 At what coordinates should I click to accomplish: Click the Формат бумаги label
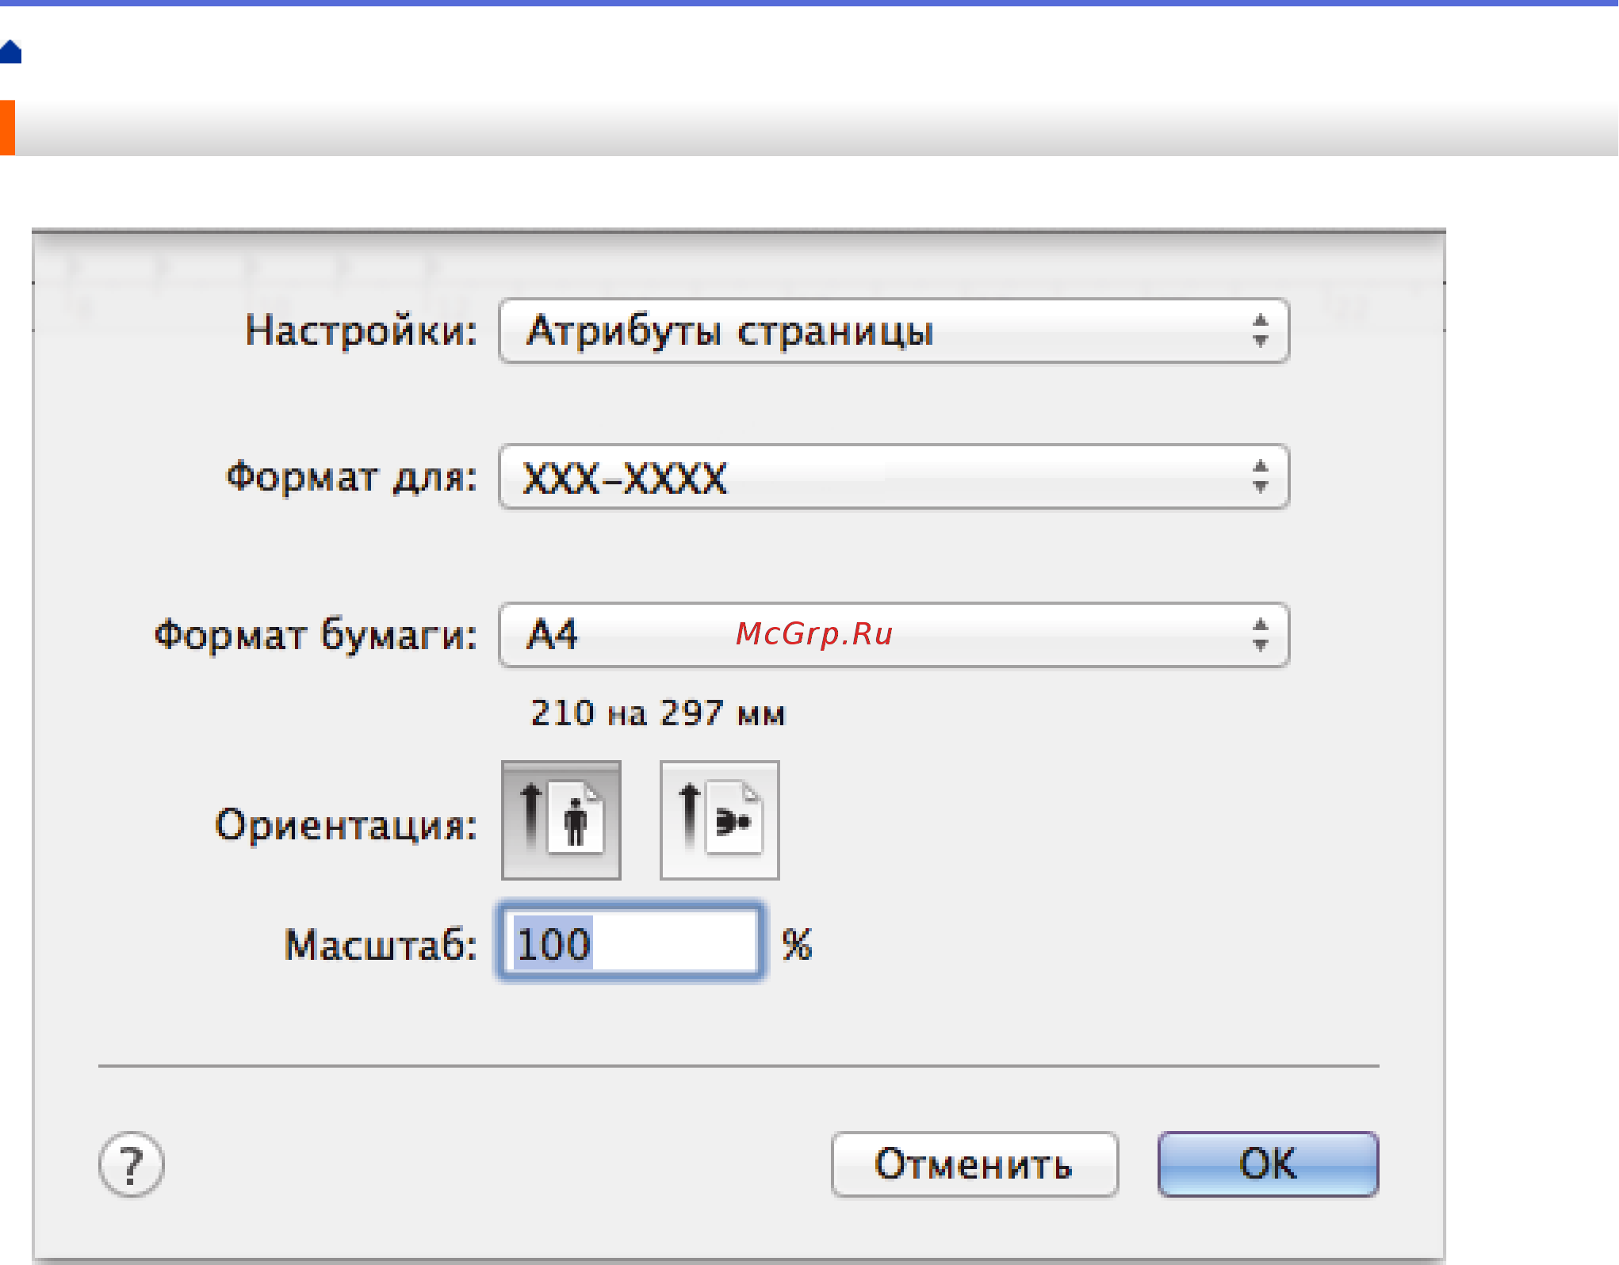click(x=316, y=635)
